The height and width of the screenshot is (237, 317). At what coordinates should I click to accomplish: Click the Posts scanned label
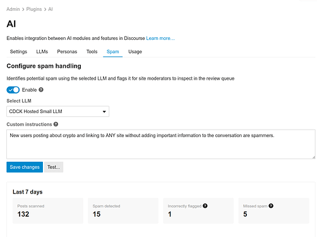point(31,206)
